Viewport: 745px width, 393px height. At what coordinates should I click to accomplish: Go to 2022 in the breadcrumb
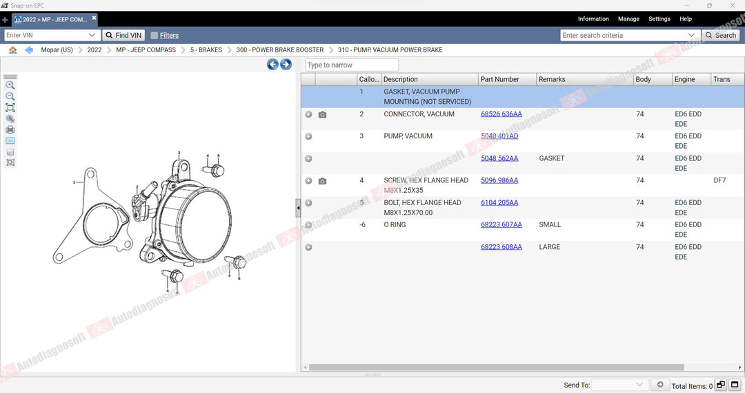[95, 50]
